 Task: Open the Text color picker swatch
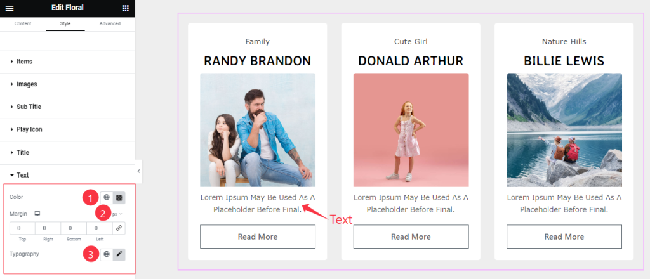(119, 197)
